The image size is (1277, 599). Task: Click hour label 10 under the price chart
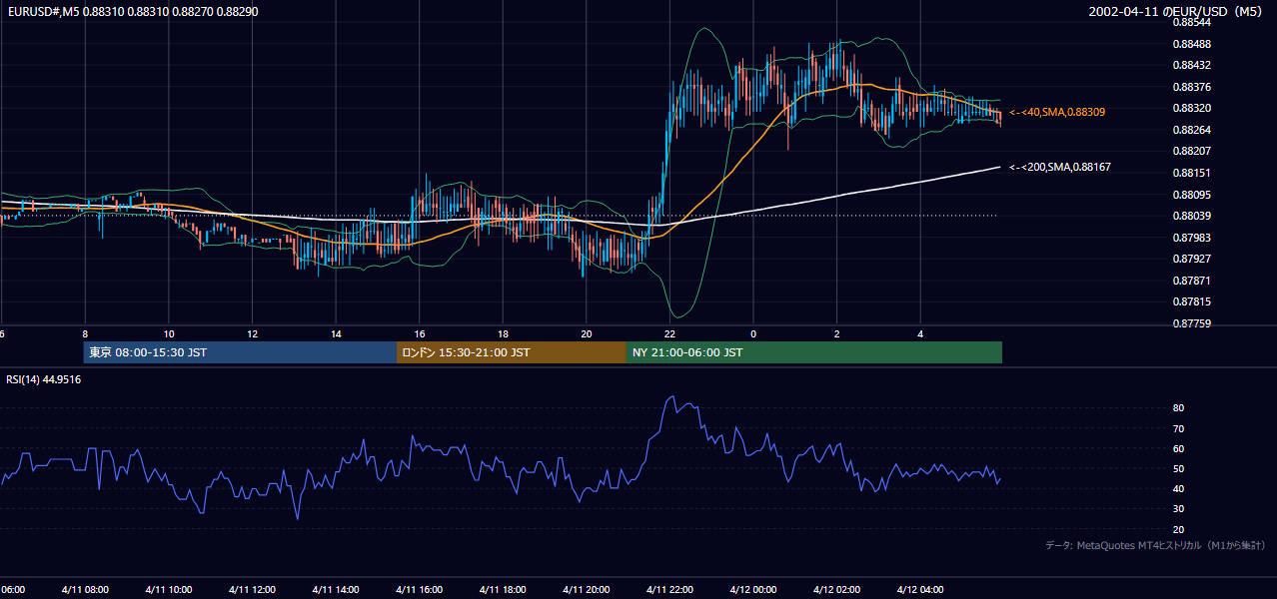coord(169,333)
